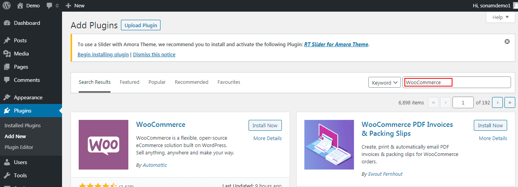Click the Appearance brush icon
This screenshot has width=518, height=187.
(7, 97)
